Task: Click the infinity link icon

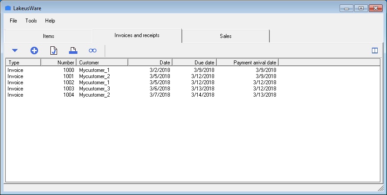Action: 92,51
